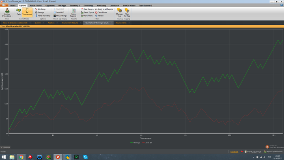
Task: Refresh the report
Action: point(99,16)
